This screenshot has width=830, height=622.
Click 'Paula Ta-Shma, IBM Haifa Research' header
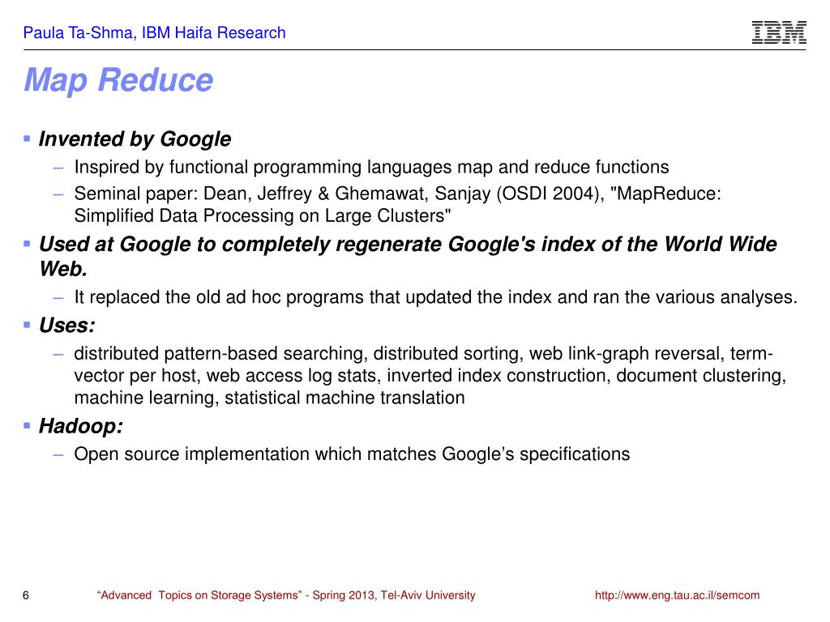pos(155,32)
